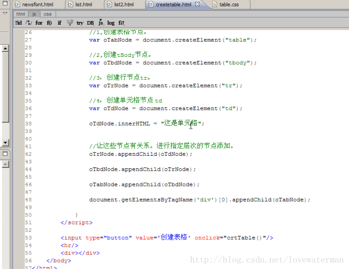
Task: Click the createtable.html tab file icon
Action: 151,4
